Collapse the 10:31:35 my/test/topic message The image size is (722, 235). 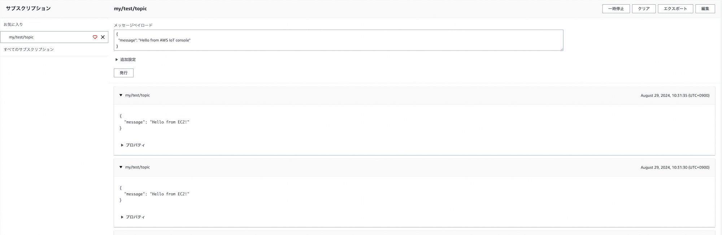[x=121, y=95]
